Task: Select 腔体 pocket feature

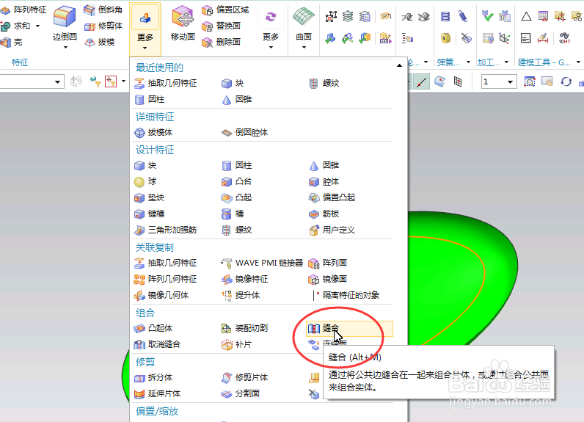Action: tap(324, 182)
